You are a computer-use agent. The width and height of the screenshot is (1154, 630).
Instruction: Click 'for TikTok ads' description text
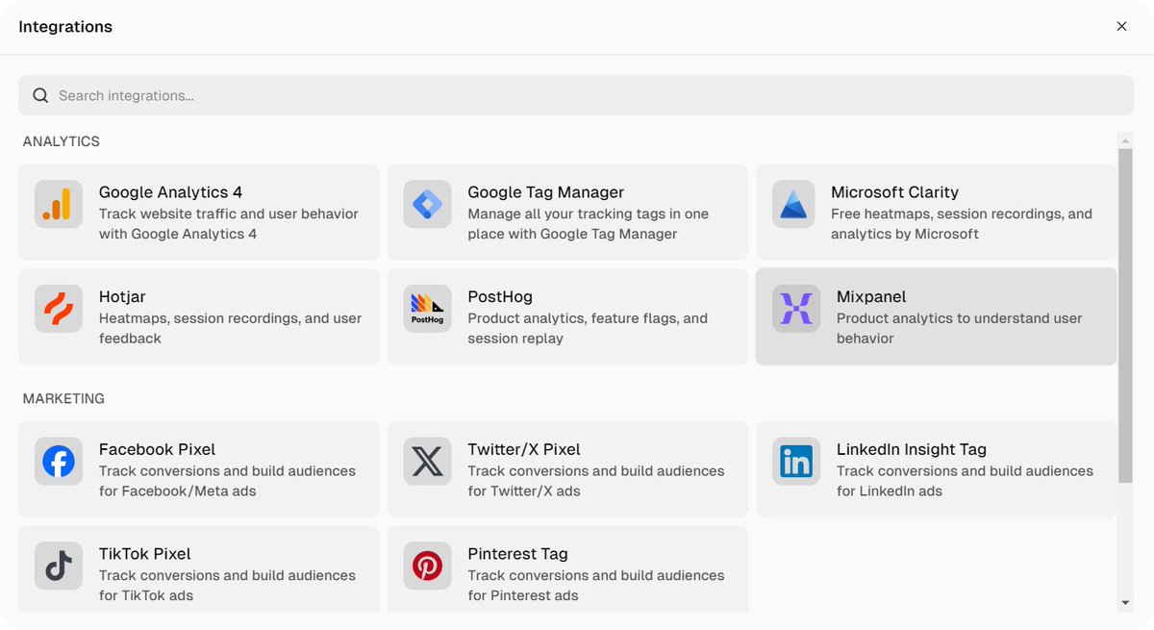pyautogui.click(x=146, y=596)
